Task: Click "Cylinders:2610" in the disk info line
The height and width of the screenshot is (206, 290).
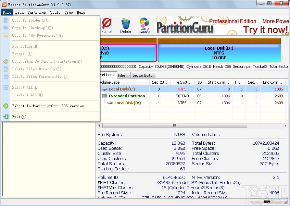Action: tap(199, 66)
